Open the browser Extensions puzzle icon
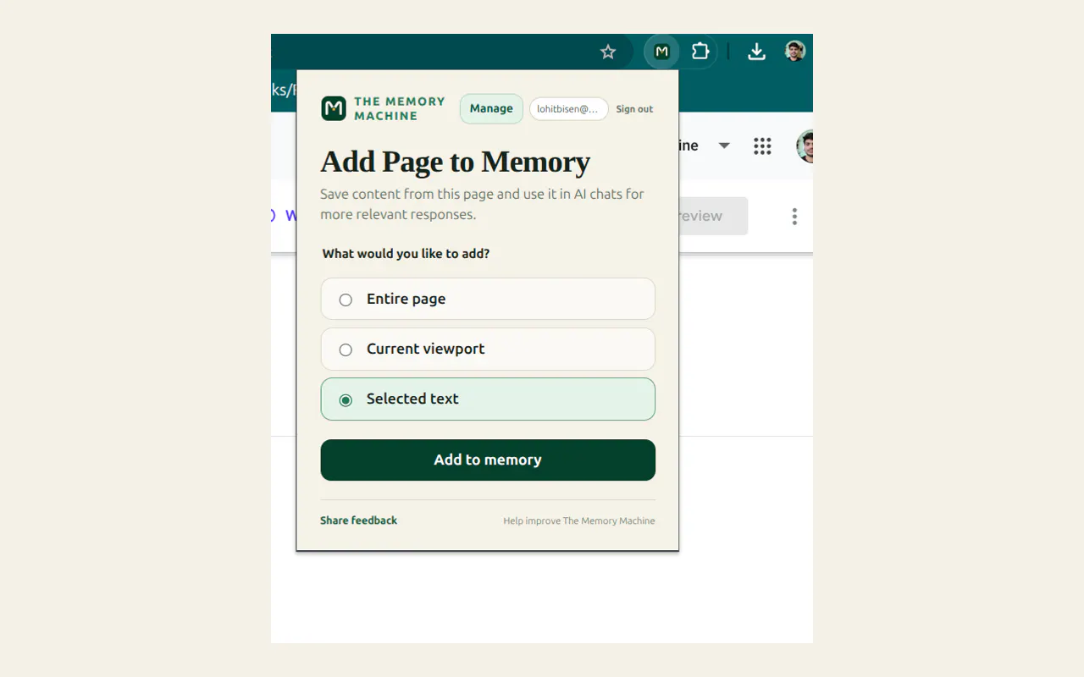1084x677 pixels. (x=700, y=52)
